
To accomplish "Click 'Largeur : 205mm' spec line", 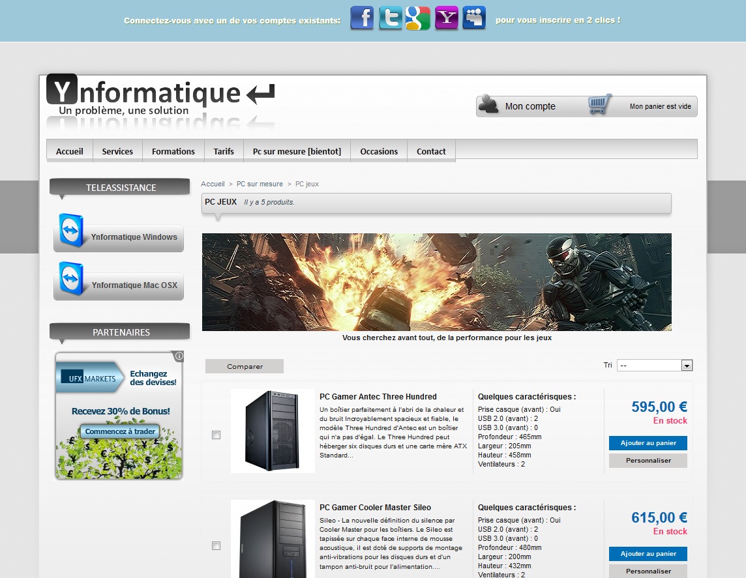I will [504, 446].
